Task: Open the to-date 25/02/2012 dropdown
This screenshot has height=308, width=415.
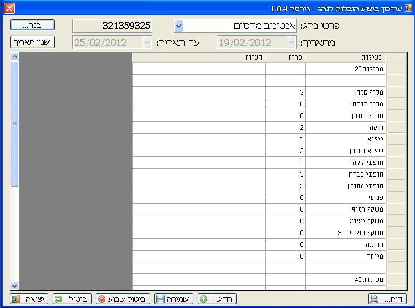Action: click(x=147, y=43)
